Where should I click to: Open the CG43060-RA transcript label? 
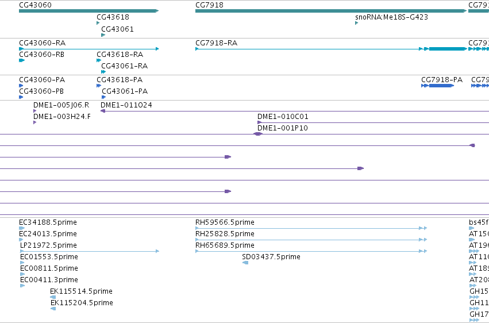(x=42, y=43)
